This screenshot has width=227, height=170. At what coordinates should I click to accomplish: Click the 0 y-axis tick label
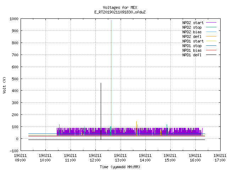click(x=17, y=139)
